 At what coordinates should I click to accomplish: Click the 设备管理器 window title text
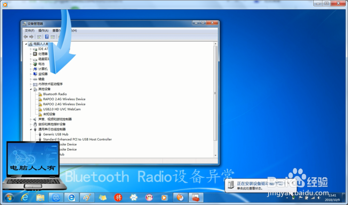pyautogui.click(x=35, y=24)
